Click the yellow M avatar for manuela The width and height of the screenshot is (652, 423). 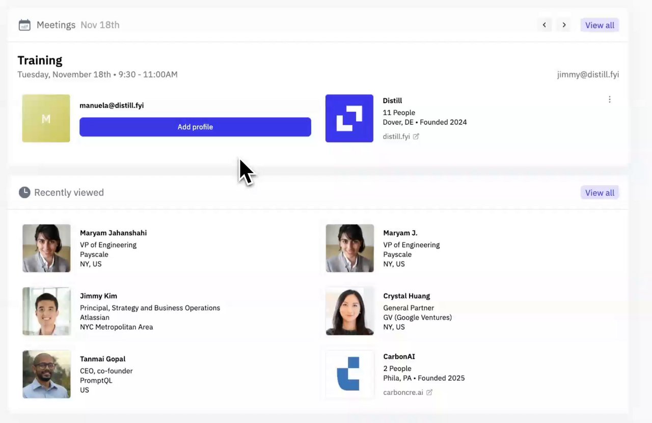46,118
